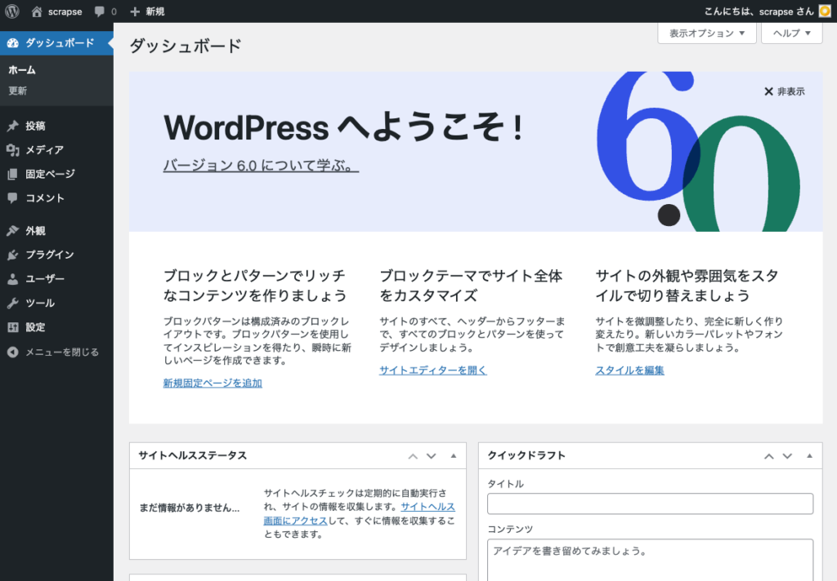Click the 設定 settings icon

click(x=13, y=327)
